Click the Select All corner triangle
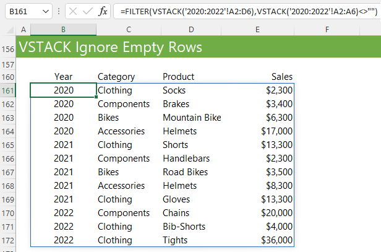 pos(10,30)
